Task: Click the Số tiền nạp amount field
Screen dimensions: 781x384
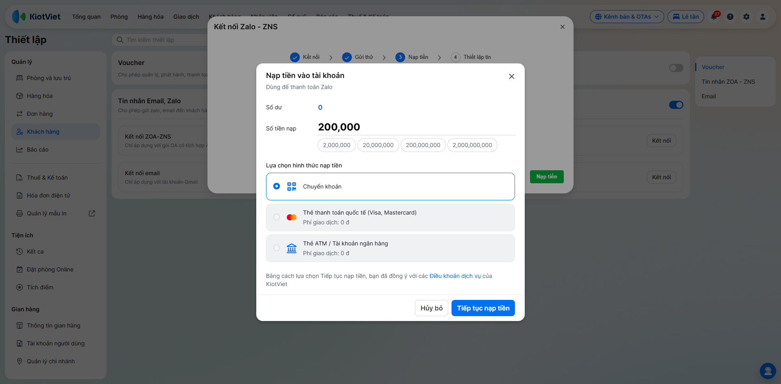Action: [x=417, y=127]
